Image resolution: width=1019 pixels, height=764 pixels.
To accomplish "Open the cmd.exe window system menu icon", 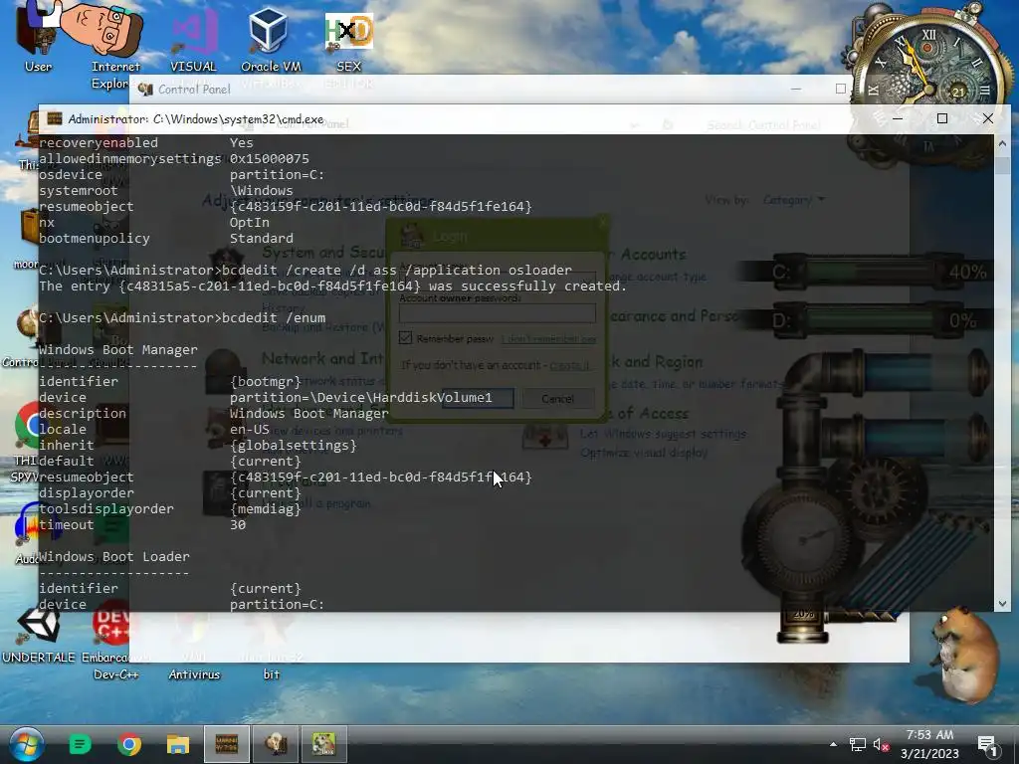I will (55, 119).
